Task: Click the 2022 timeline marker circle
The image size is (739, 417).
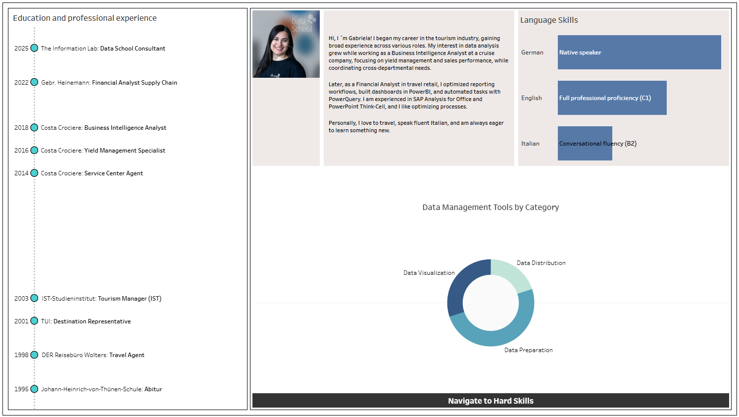Action: [34, 82]
